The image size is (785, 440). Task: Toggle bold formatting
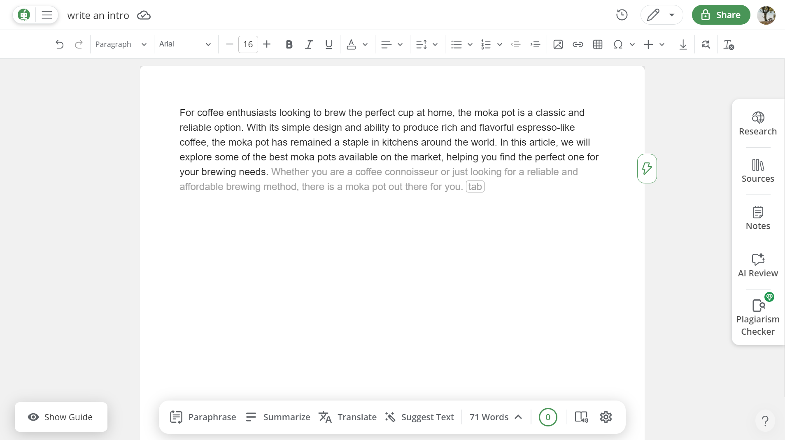point(289,44)
